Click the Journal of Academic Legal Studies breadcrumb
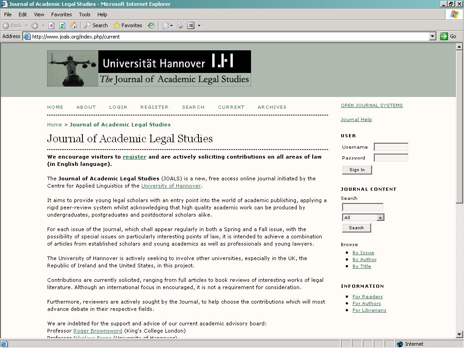464x348 pixels. pos(120,125)
